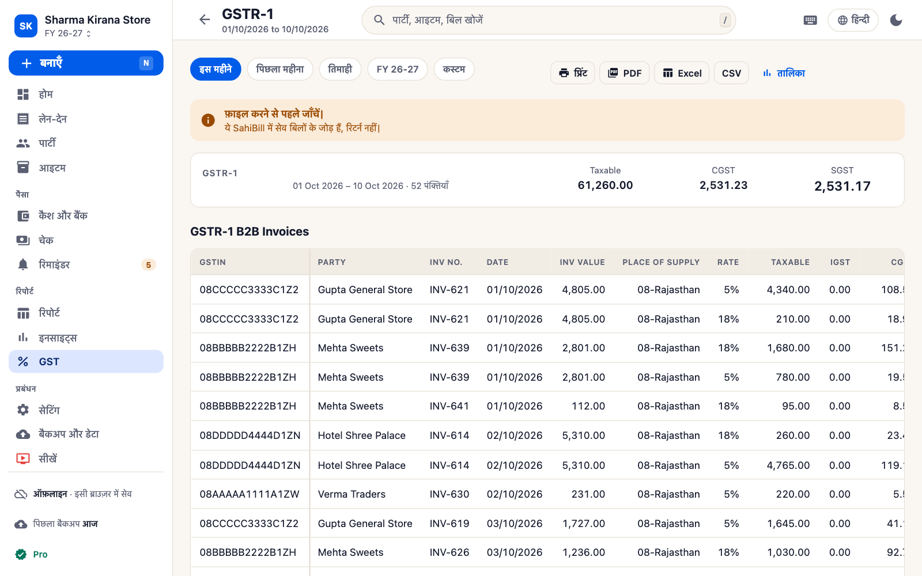The height and width of the screenshot is (576, 922).
Task: Click the बनाएँ create button
Action: coord(86,63)
